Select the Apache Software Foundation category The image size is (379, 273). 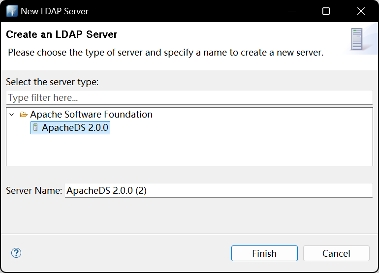(91, 115)
